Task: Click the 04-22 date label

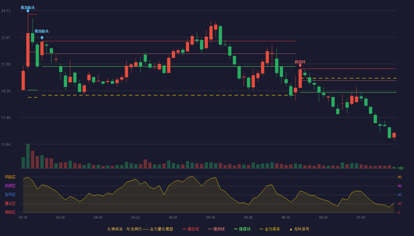Action: pos(135,217)
